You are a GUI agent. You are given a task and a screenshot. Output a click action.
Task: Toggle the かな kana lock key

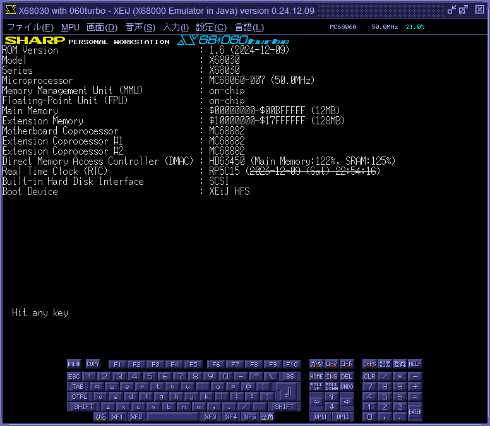click(x=316, y=364)
